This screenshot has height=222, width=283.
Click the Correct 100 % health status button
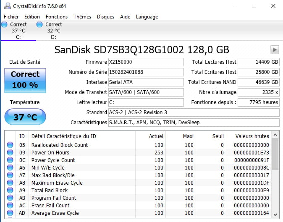coord(25,81)
